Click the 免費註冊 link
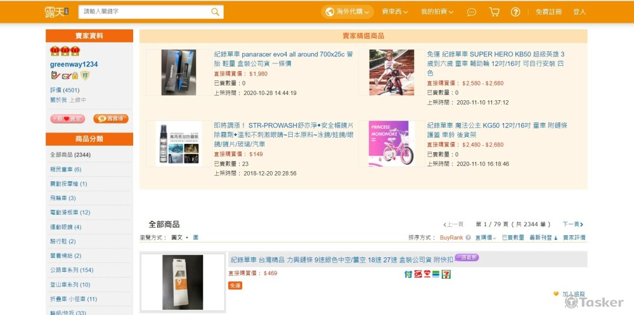 (548, 12)
